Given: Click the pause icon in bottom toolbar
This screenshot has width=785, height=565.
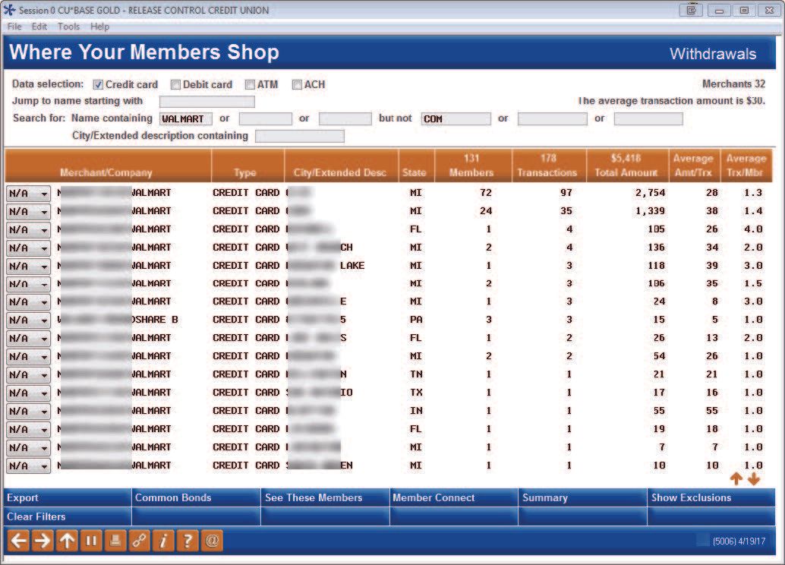Looking at the screenshot, I should (x=90, y=541).
